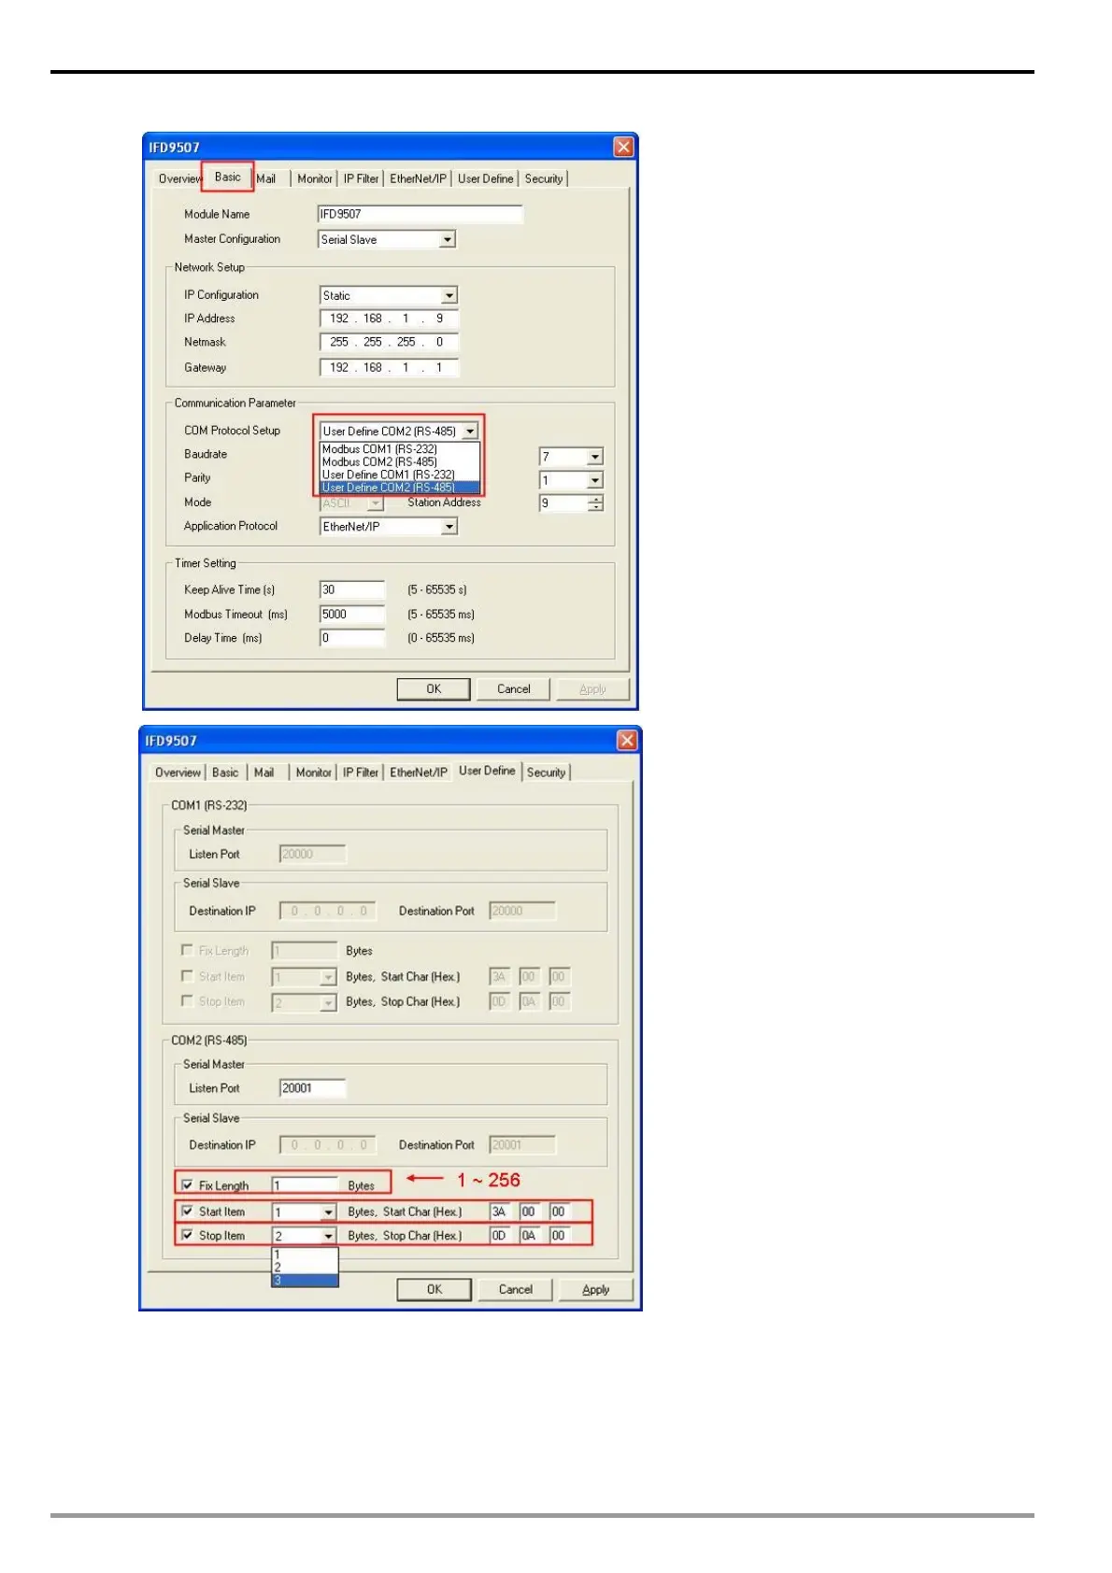Click Cancel in the top dialog
This screenshot has width=1112, height=1573.
(513, 688)
